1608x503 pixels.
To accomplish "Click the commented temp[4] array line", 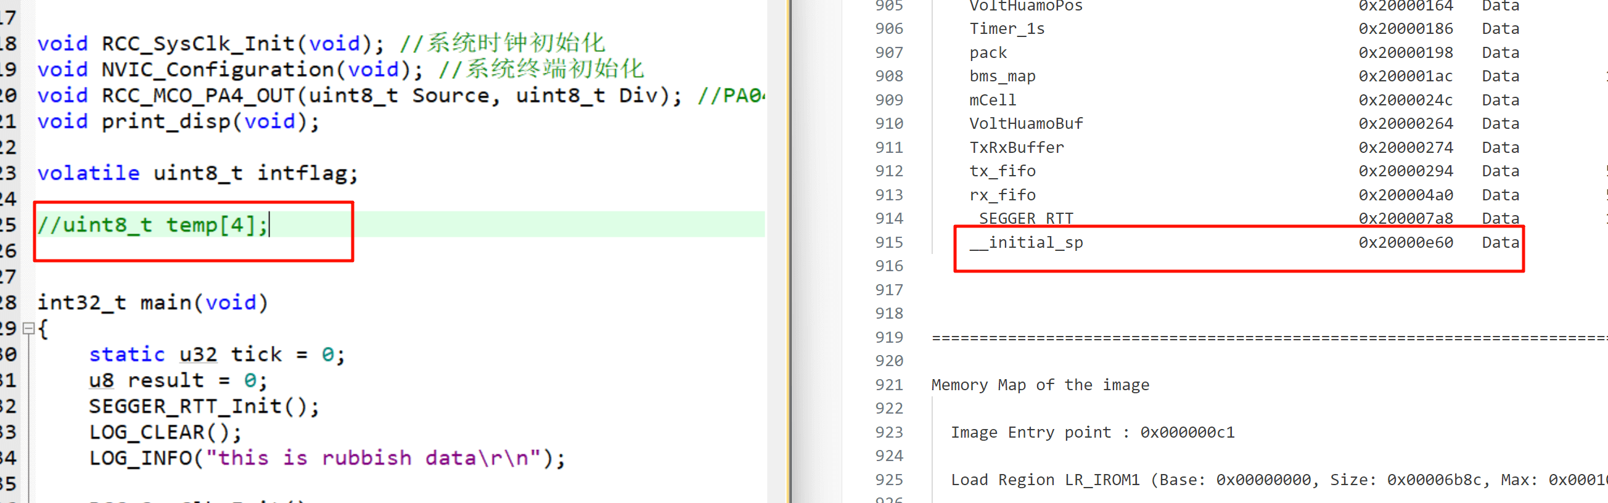I will [x=152, y=224].
